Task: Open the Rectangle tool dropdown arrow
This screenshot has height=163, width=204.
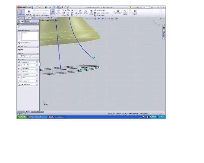Action: point(65,13)
